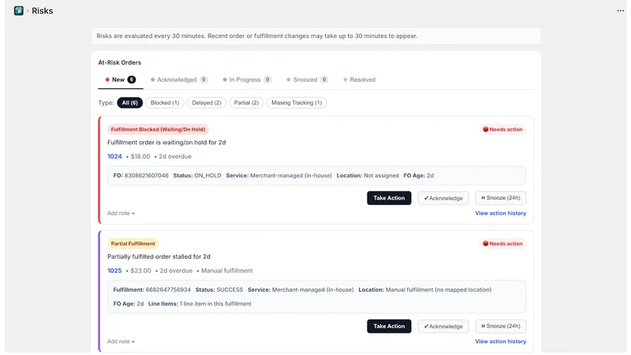Viewport: 631px width, 355px height.
Task: Click the Fulfillment Blocked (Waiting/On Hold) badge
Action: coord(159,129)
